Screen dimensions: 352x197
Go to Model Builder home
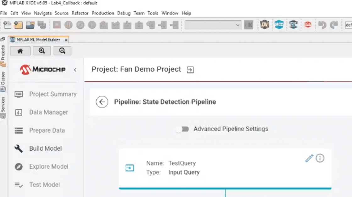pyautogui.click(x=20, y=51)
